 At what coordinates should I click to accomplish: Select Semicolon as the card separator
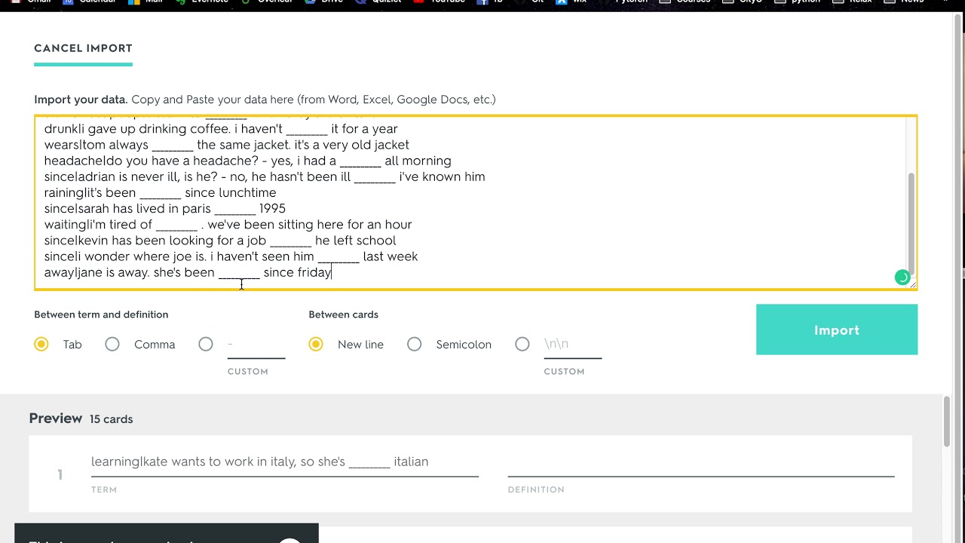coord(415,344)
